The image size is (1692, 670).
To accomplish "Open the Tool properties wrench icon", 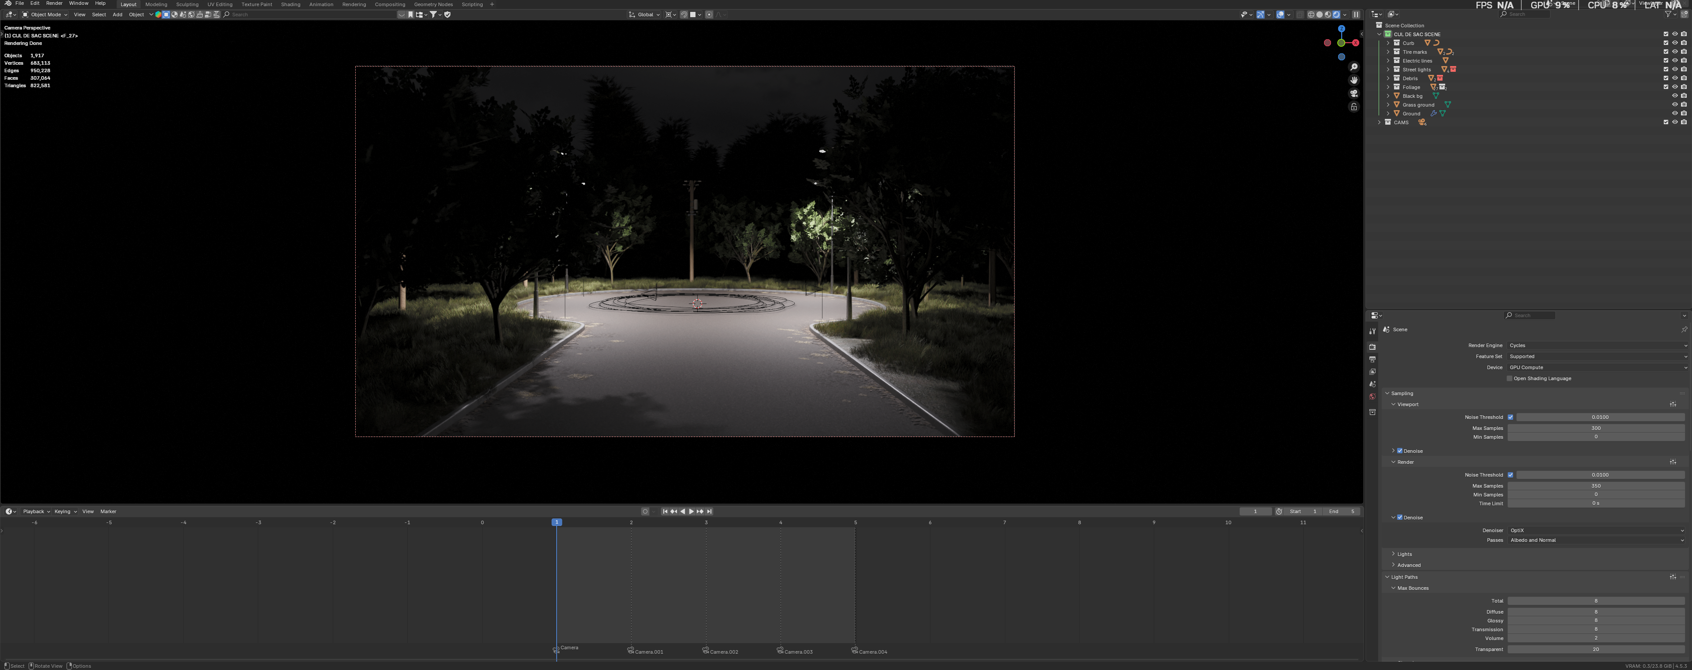I will pos(1372,331).
